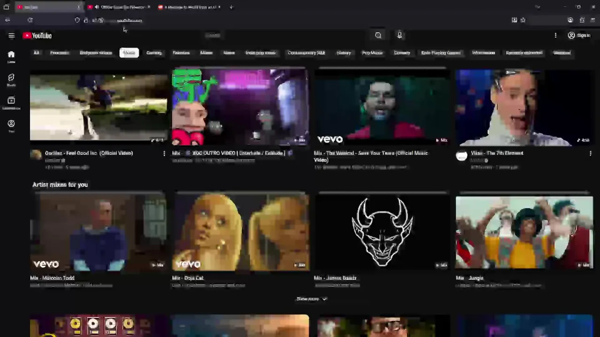Viewport: 600px width, 337px height.
Task: Open the tab list dropdown arrow
Action: tap(538, 7)
